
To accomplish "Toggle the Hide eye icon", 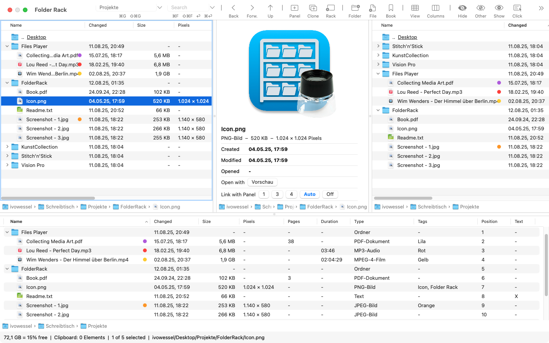I will pyautogui.click(x=462, y=8).
